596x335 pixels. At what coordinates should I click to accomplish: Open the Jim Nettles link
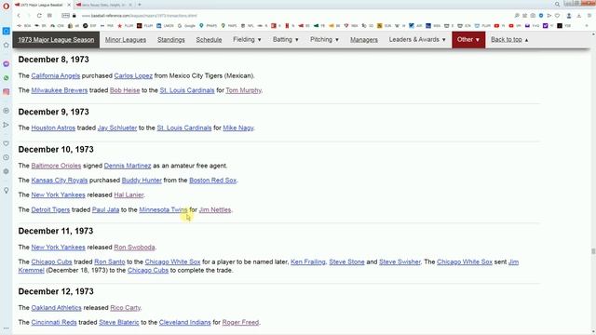pyautogui.click(x=215, y=209)
